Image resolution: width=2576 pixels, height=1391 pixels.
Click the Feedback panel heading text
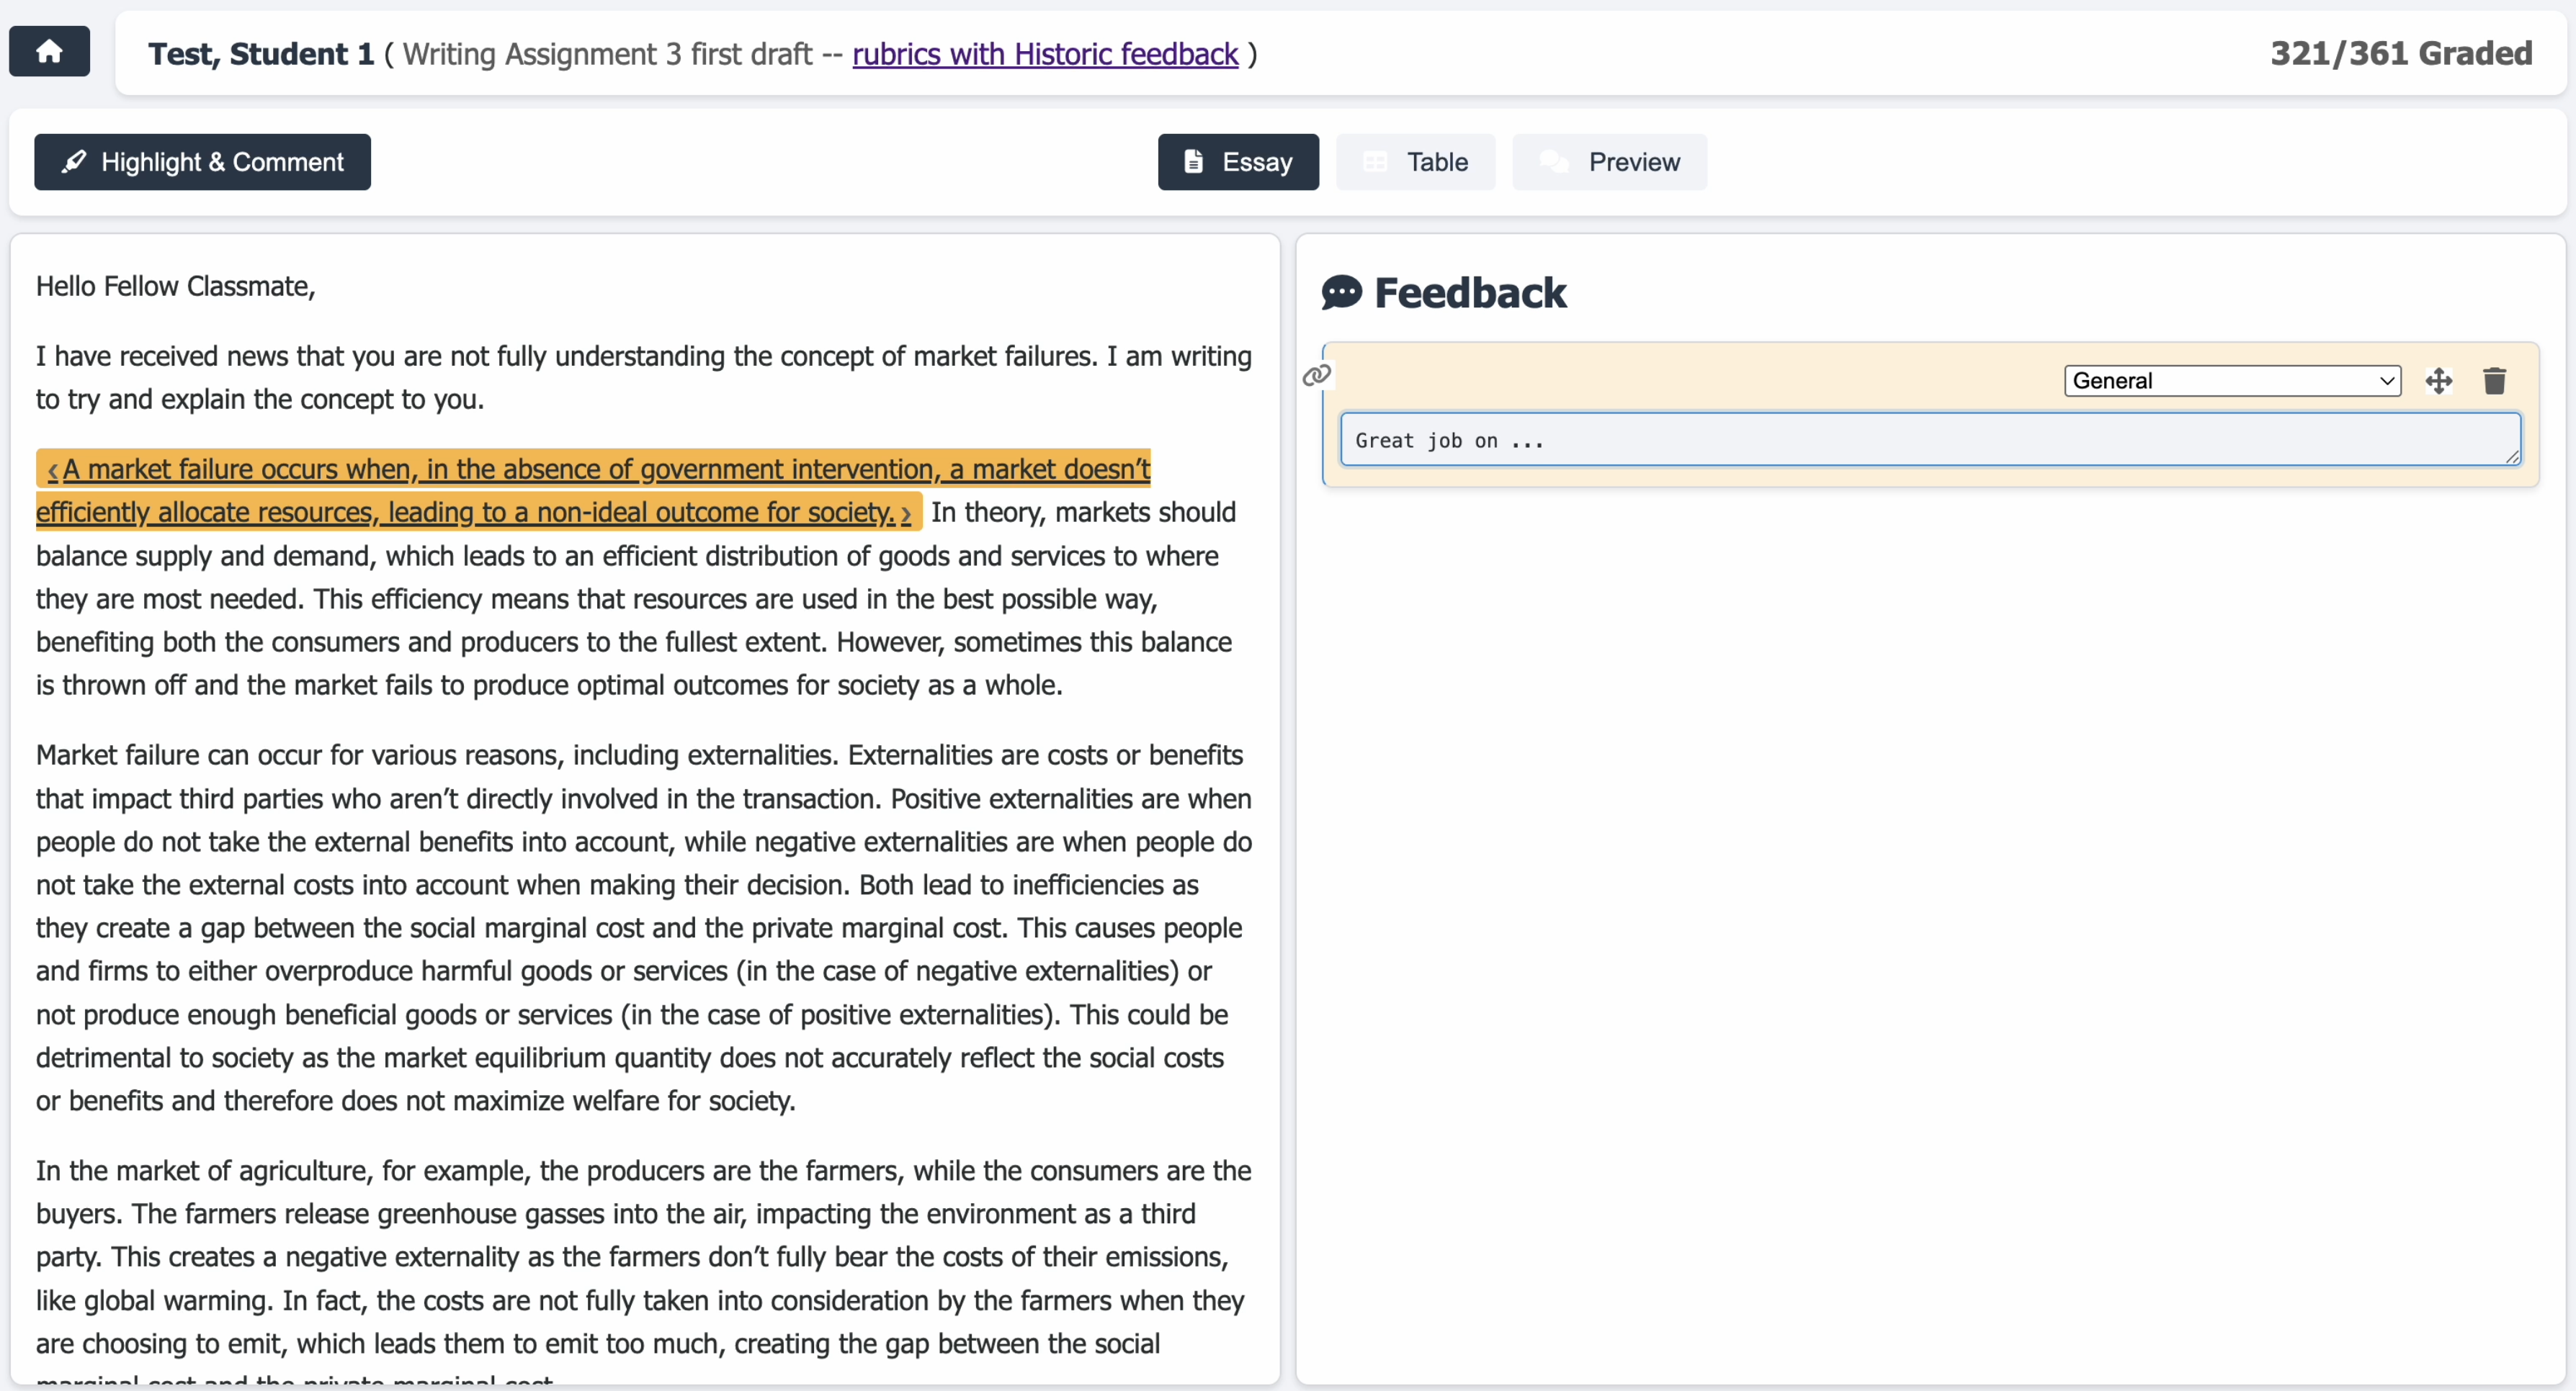click(1469, 293)
